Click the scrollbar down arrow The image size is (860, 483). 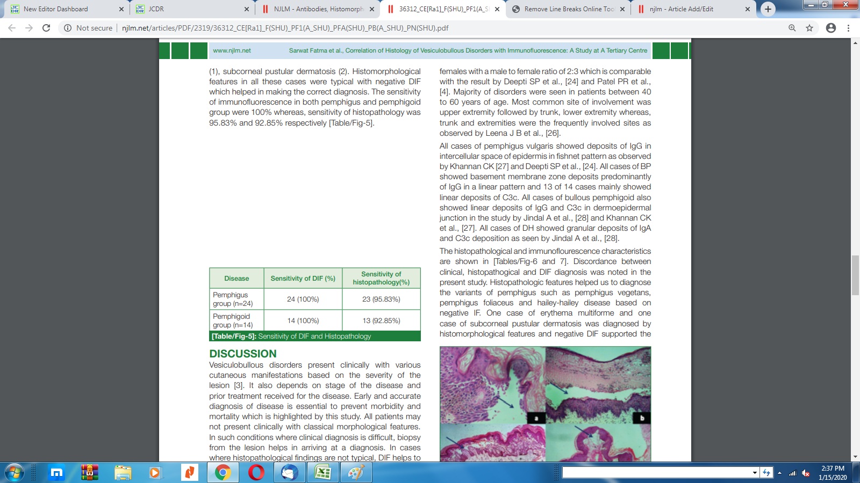(855, 457)
